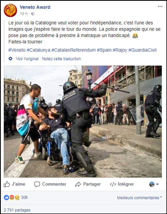The height and width of the screenshot is (214, 167).
Task: Open the Veneto Award page name link
Action: point(35,7)
